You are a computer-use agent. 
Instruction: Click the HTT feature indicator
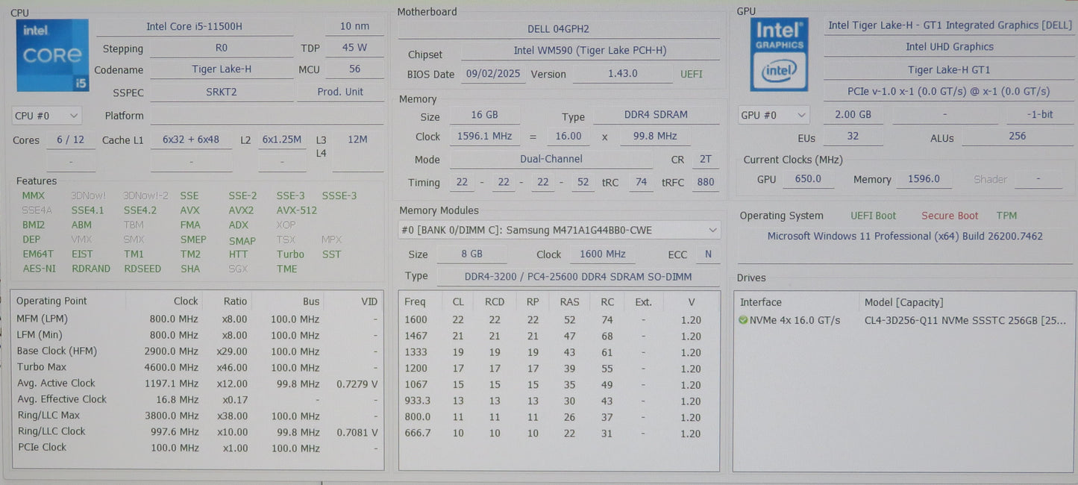(x=238, y=254)
